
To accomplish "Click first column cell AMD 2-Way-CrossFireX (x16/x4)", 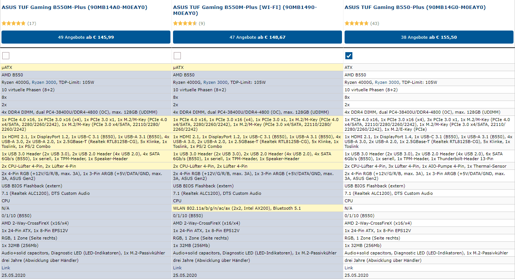I will [x=86, y=223].
